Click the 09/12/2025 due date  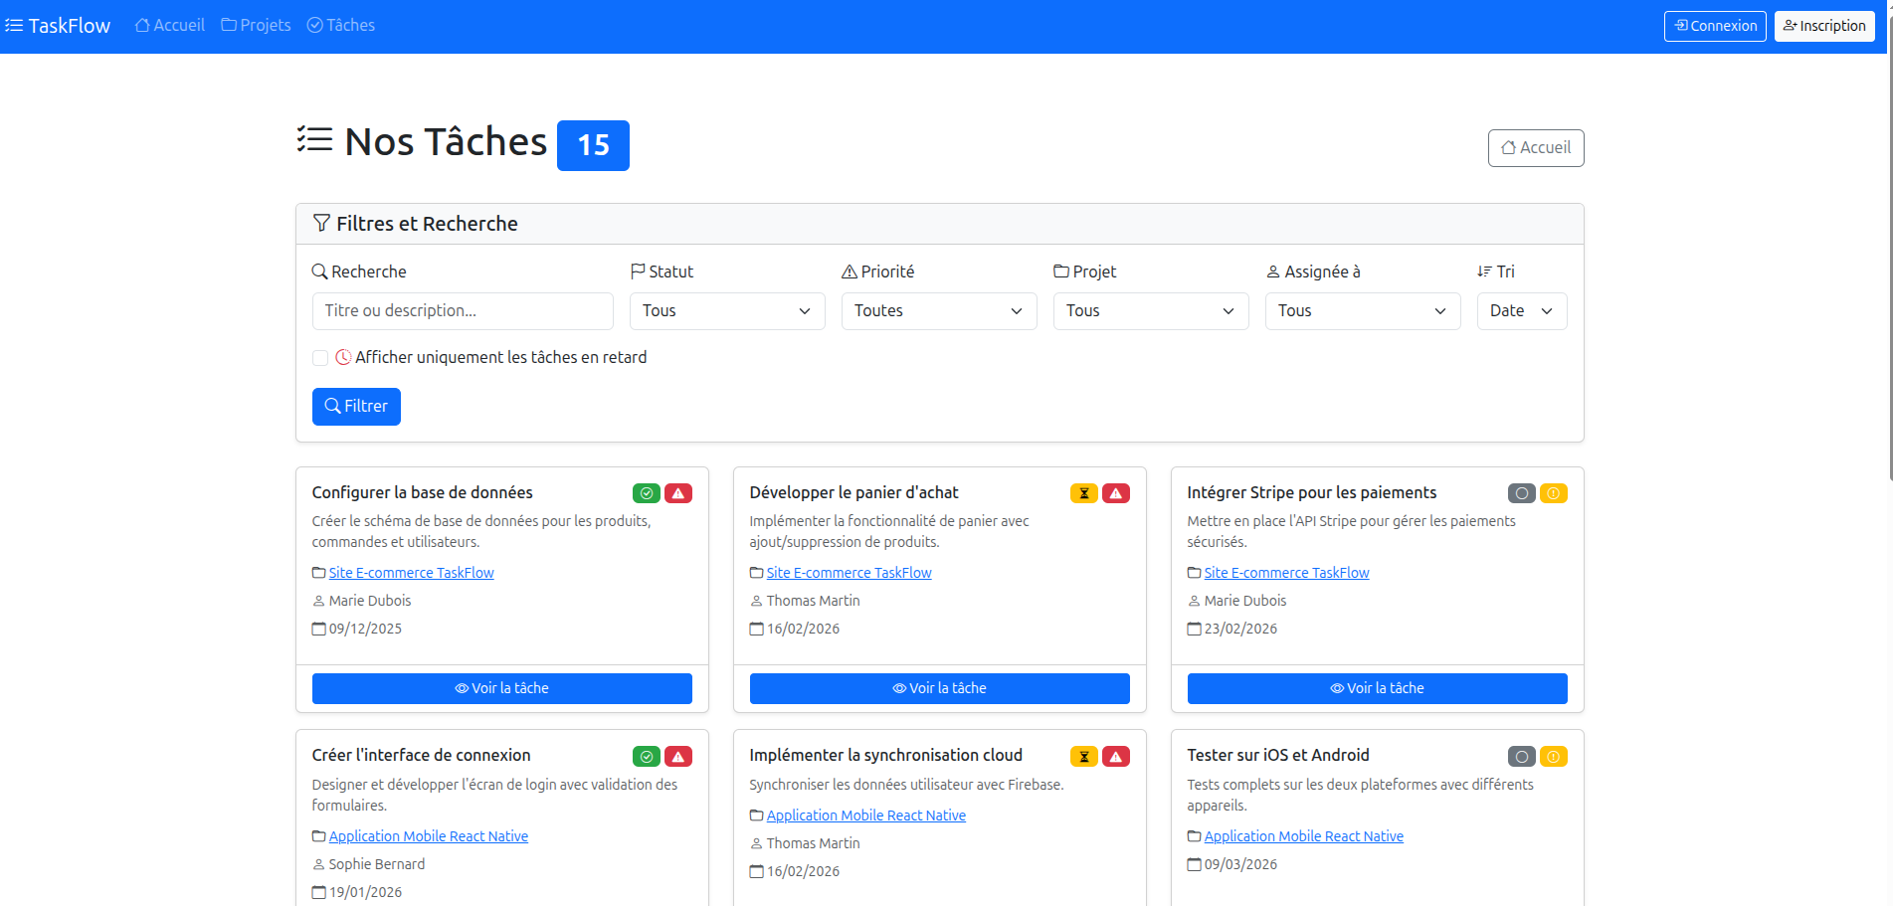click(365, 629)
